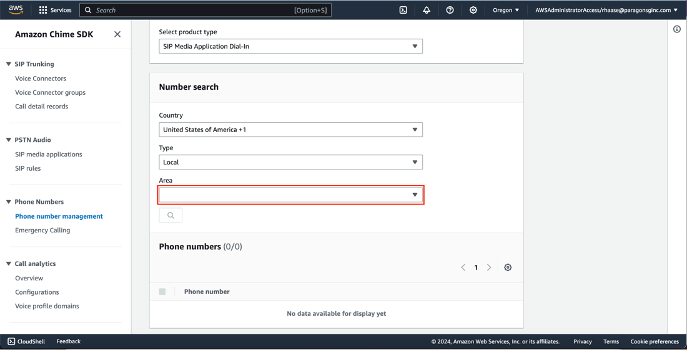Viewport: 687px width, 352px height.
Task: Open the account menu for AWSAdministratorAccess
Action: click(x=606, y=10)
